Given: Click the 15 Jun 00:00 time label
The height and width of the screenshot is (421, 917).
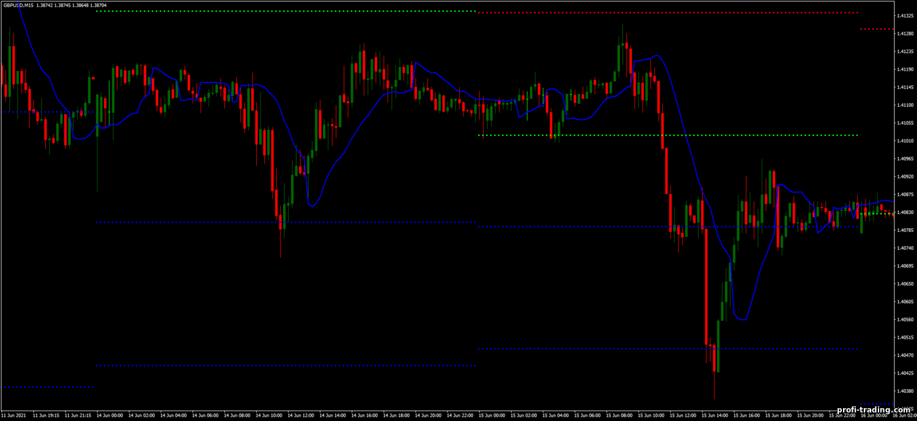Looking at the screenshot, I should [492, 416].
